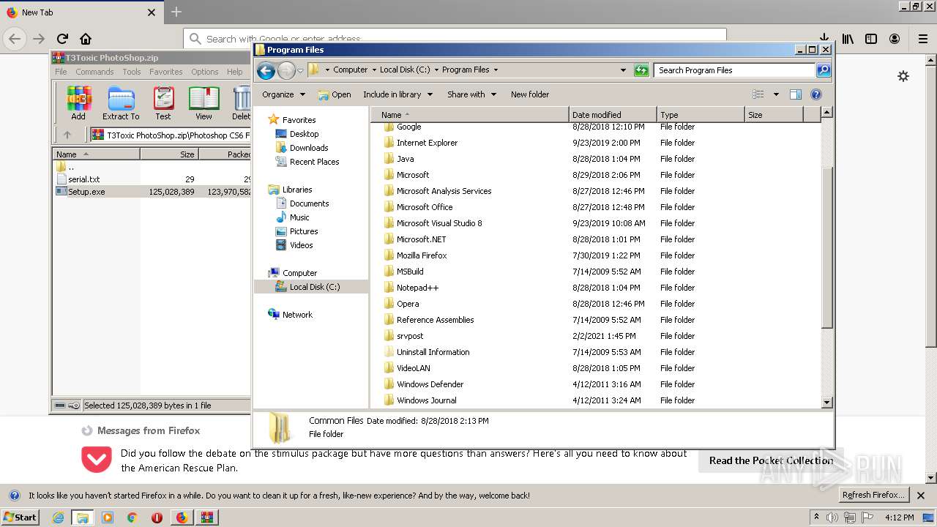Open WinRAR Commands menu
The width and height of the screenshot is (937, 527).
coord(94,72)
